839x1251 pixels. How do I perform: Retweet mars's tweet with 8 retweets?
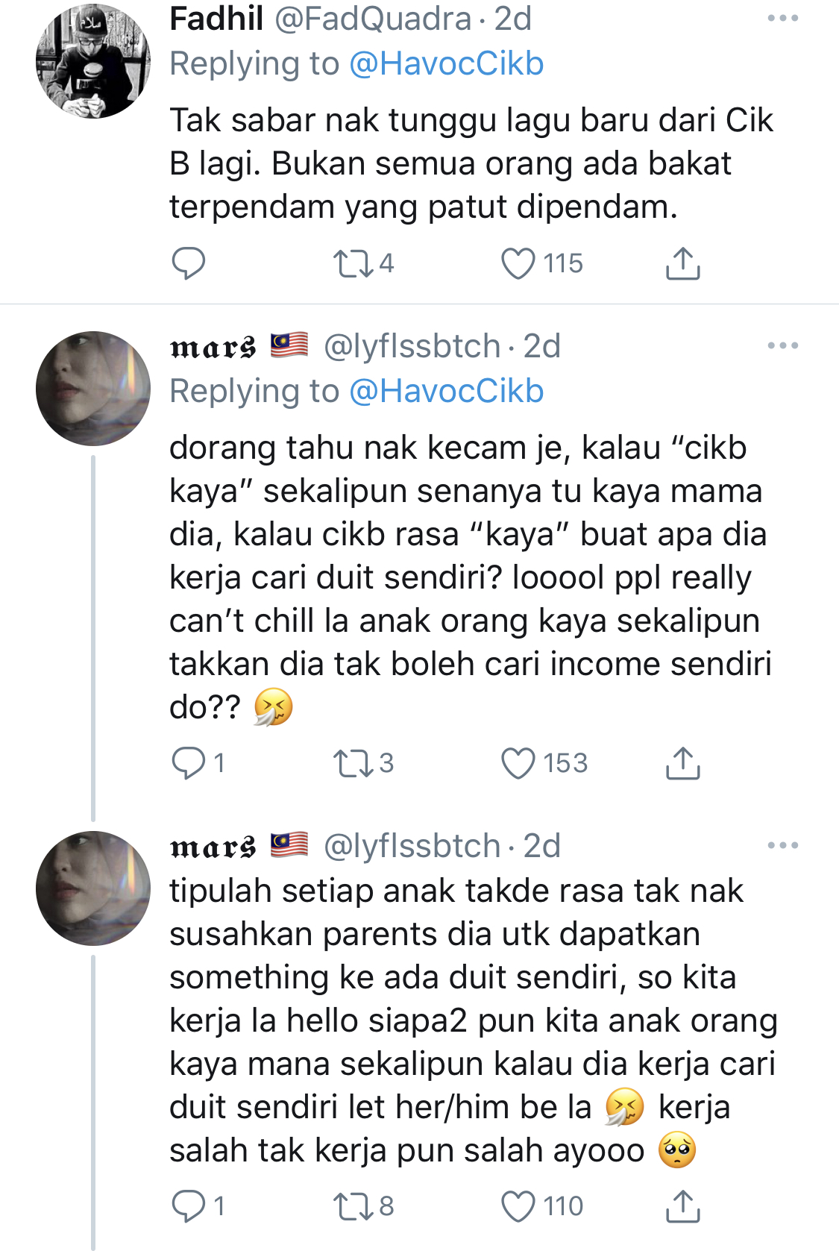coord(353,1206)
